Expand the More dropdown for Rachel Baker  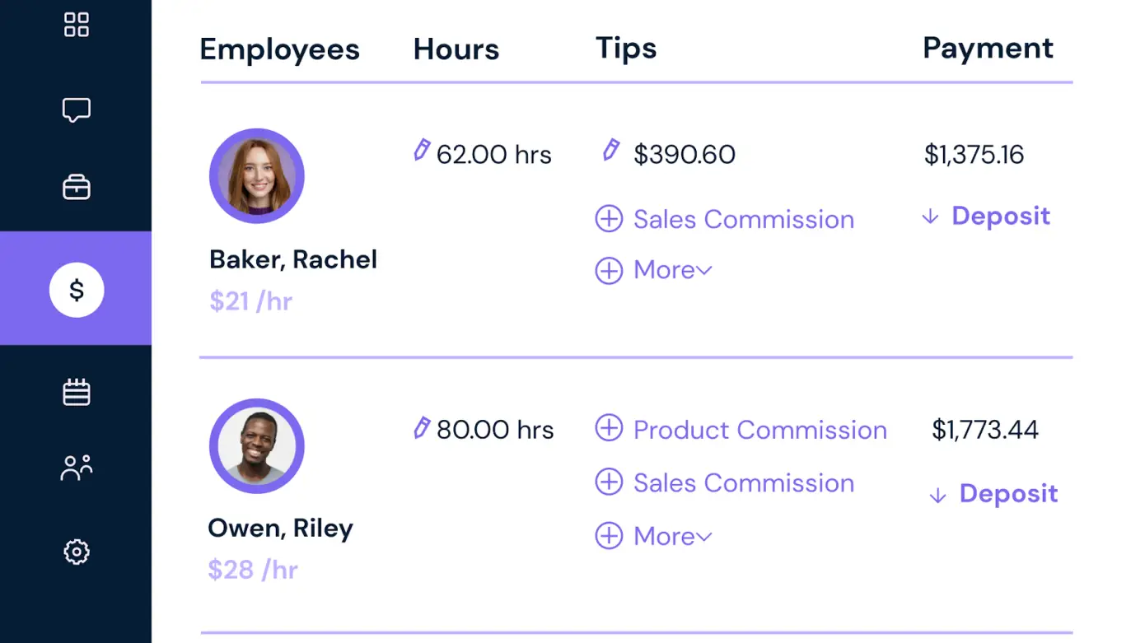653,270
